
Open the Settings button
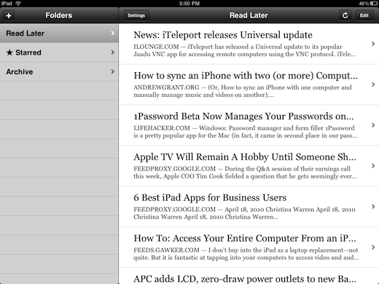tap(136, 15)
